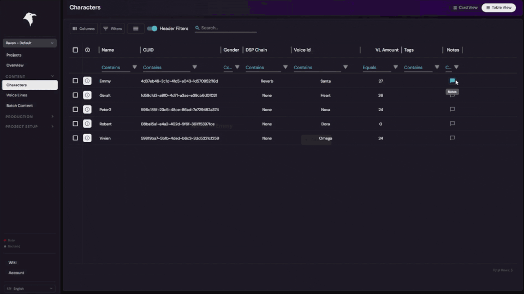Toggle the Header Filters switch
Screen dimensions: 524x294
click(x=152, y=29)
